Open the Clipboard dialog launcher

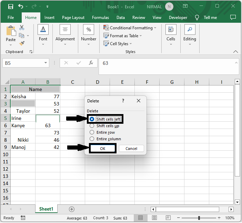coord(31,52)
